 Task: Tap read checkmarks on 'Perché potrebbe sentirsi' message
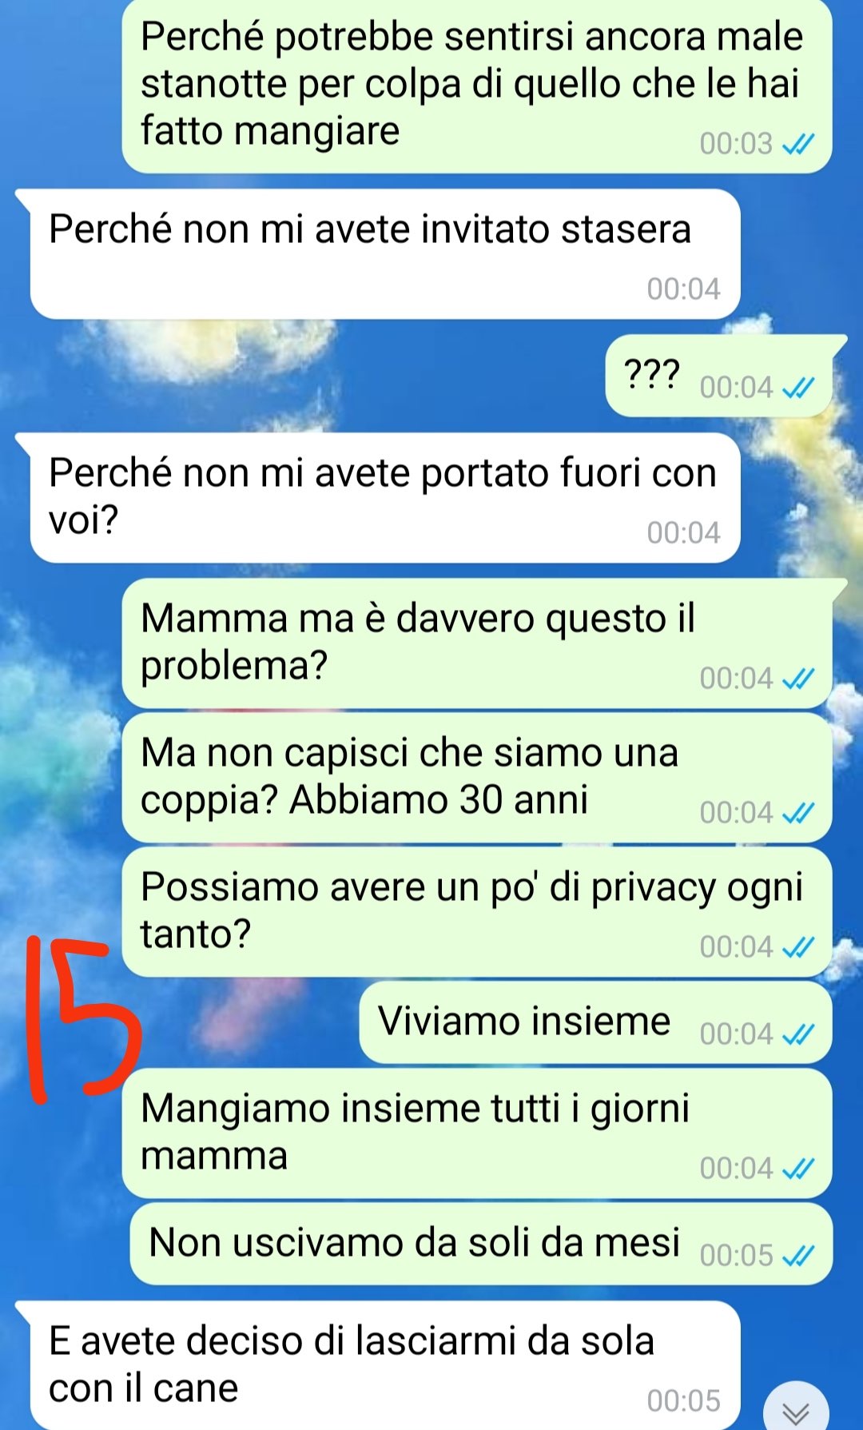click(x=797, y=144)
